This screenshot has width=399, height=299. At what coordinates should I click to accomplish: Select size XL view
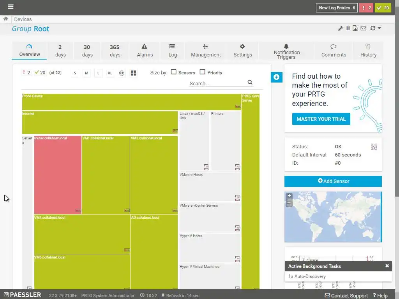110,73
